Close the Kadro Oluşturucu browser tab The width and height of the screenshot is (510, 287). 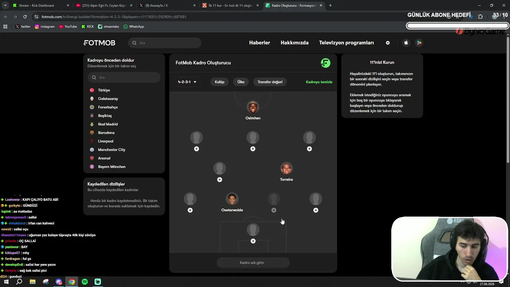[321, 6]
